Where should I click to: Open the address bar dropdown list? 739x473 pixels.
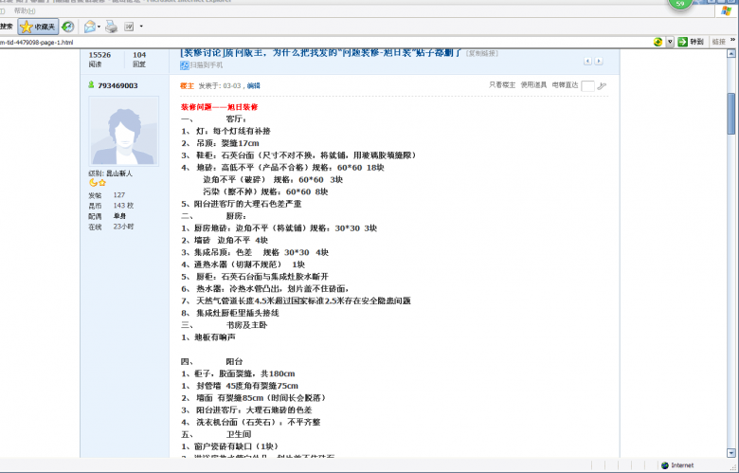[x=670, y=42]
